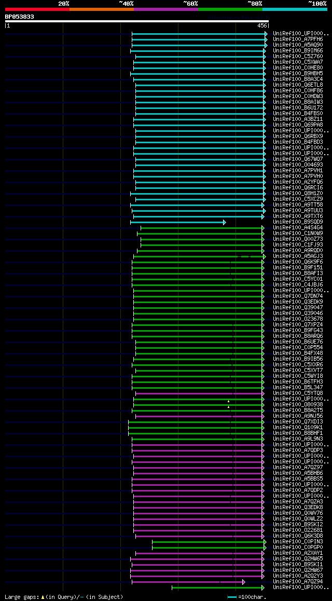Select hit label UniRef100_B9IM66
The width and height of the screenshot is (332, 601).
(298, 50)
